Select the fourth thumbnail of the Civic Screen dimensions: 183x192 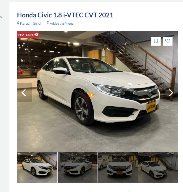pyautogui.click(x=158, y=167)
